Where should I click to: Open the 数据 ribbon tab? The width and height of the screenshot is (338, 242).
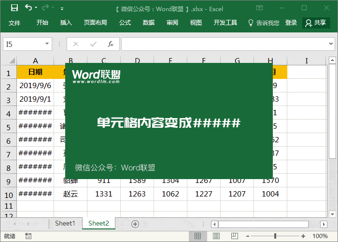coord(149,22)
